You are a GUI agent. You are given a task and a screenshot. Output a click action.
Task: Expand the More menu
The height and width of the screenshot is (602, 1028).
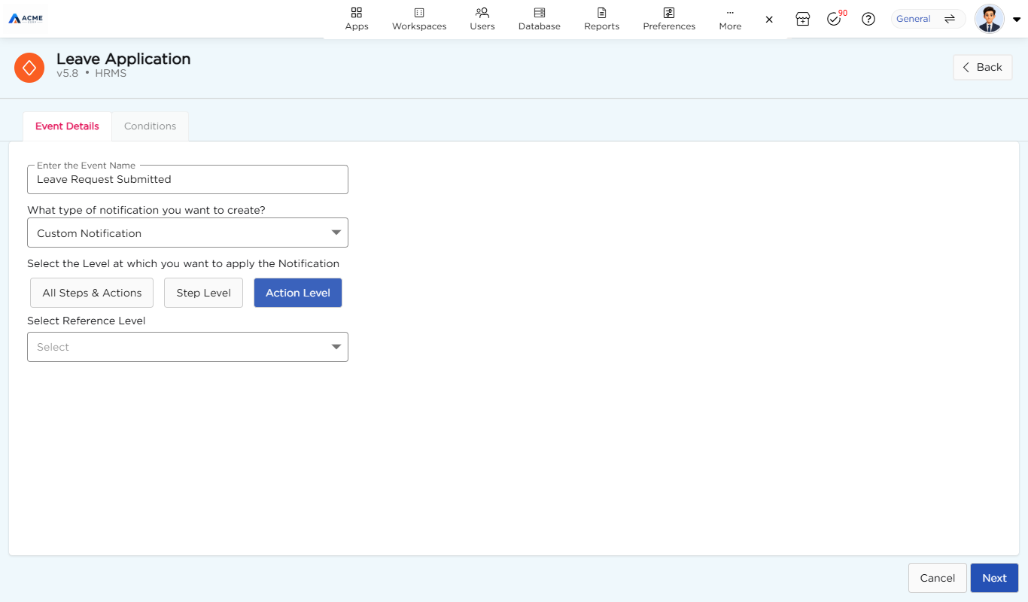[x=730, y=19]
